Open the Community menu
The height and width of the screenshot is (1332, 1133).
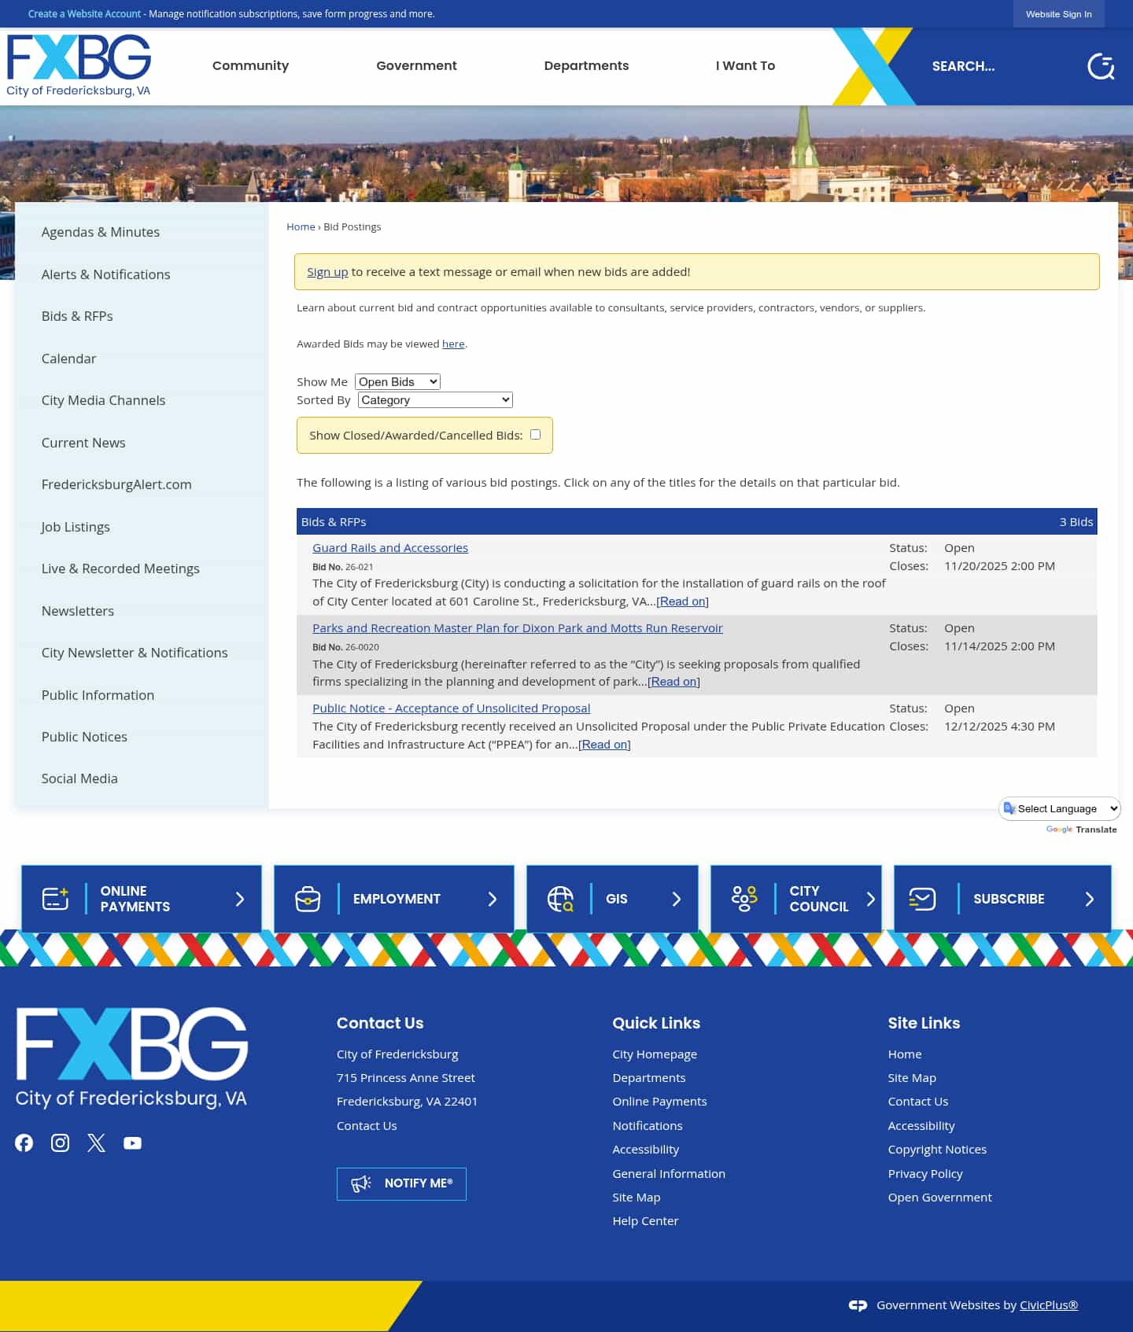(x=250, y=66)
